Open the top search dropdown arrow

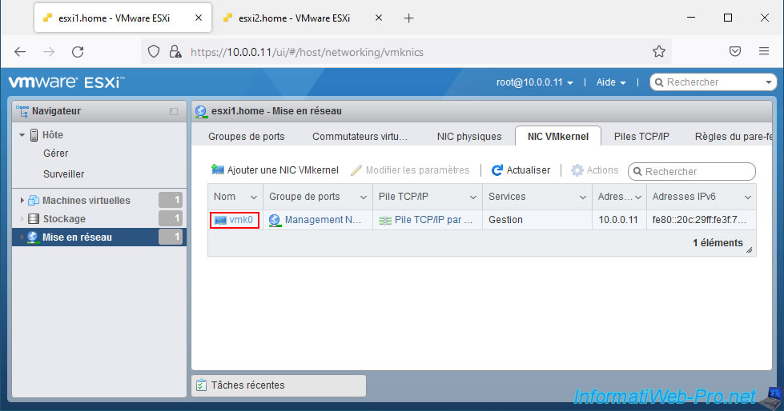click(769, 82)
